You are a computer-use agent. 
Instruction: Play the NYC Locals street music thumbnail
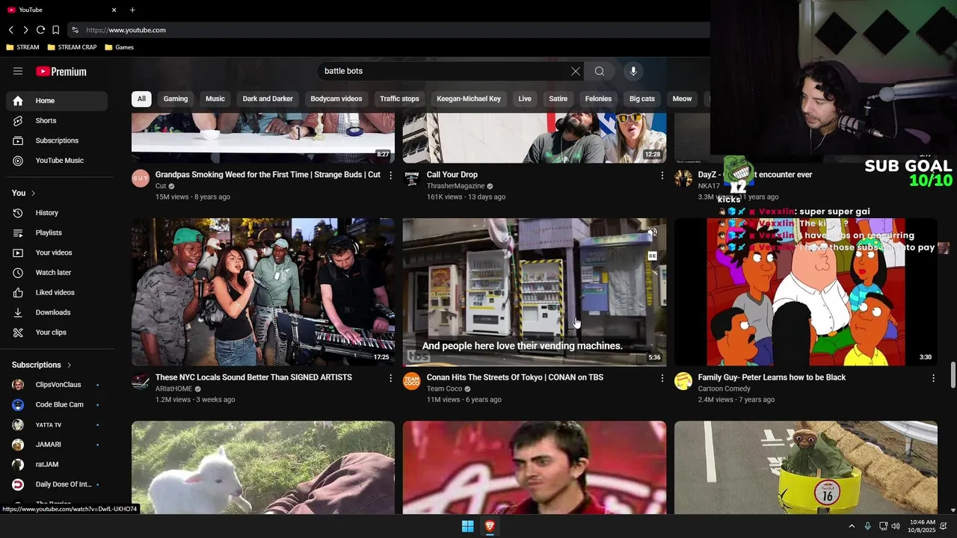tap(263, 292)
